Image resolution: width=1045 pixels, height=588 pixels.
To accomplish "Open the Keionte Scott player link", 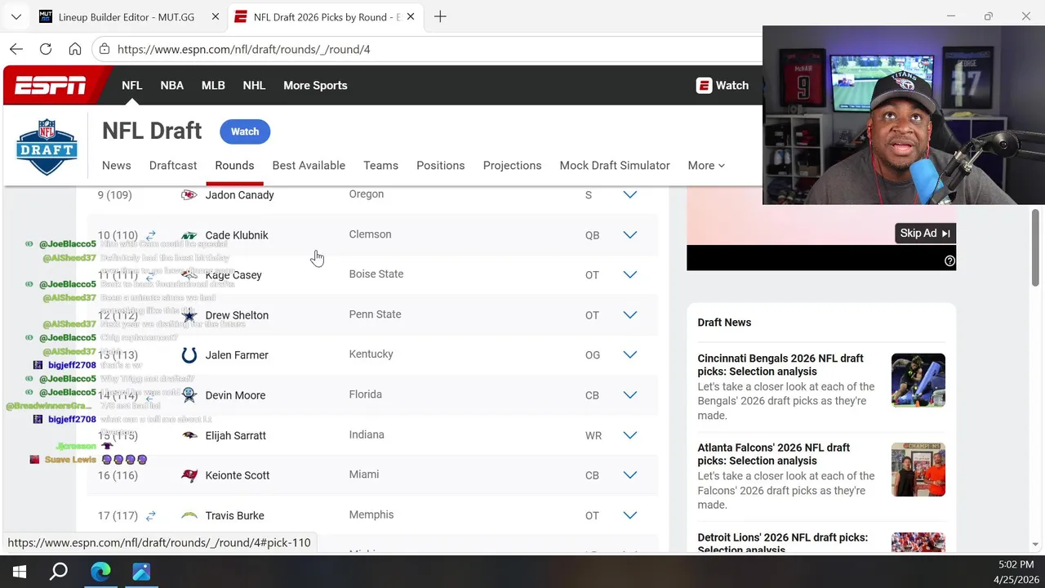I will 238,475.
